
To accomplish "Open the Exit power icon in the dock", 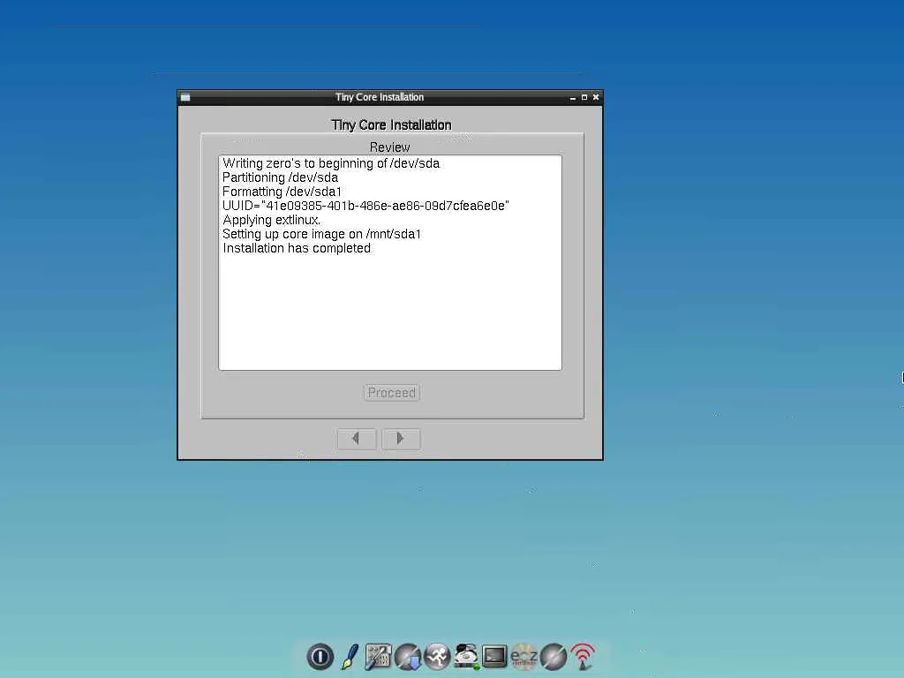I will click(320, 656).
